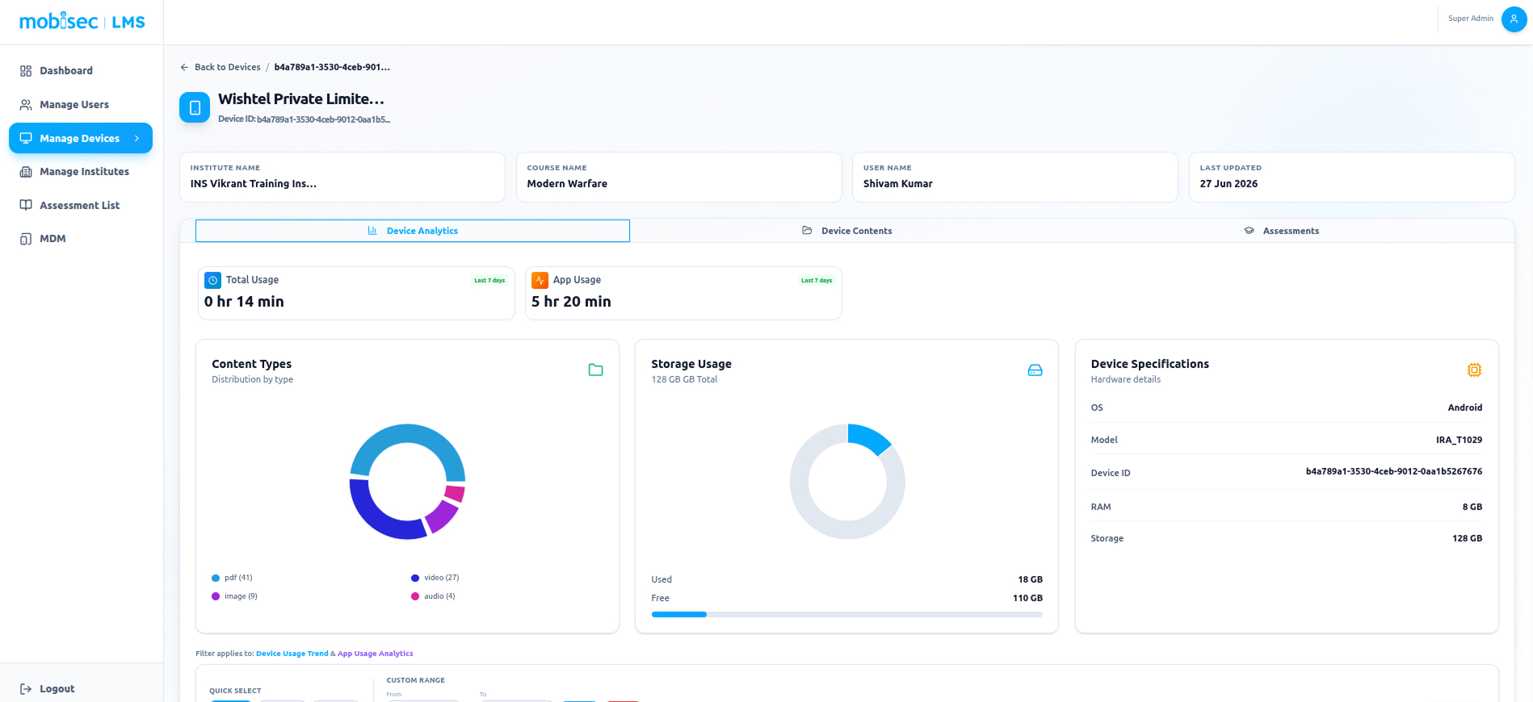
Task: Click the Dashboard grid icon
Action: pyautogui.click(x=26, y=71)
